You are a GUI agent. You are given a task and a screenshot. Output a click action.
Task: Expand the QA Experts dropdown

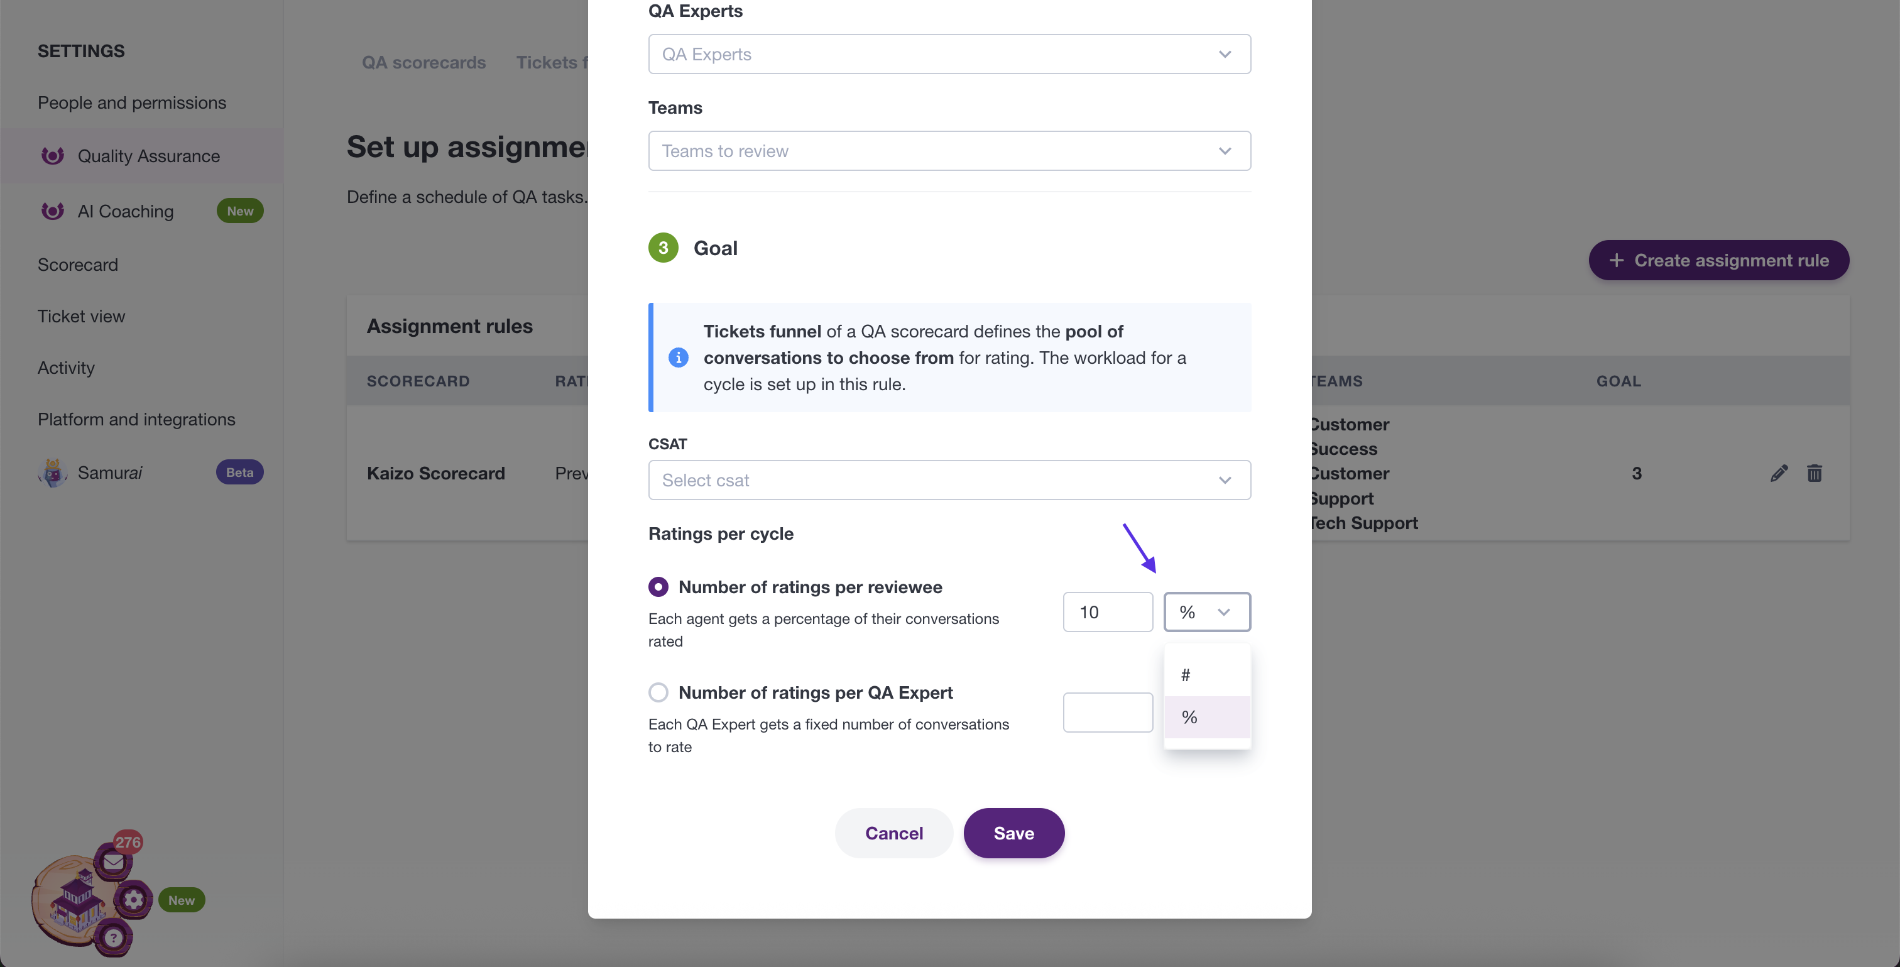949,54
